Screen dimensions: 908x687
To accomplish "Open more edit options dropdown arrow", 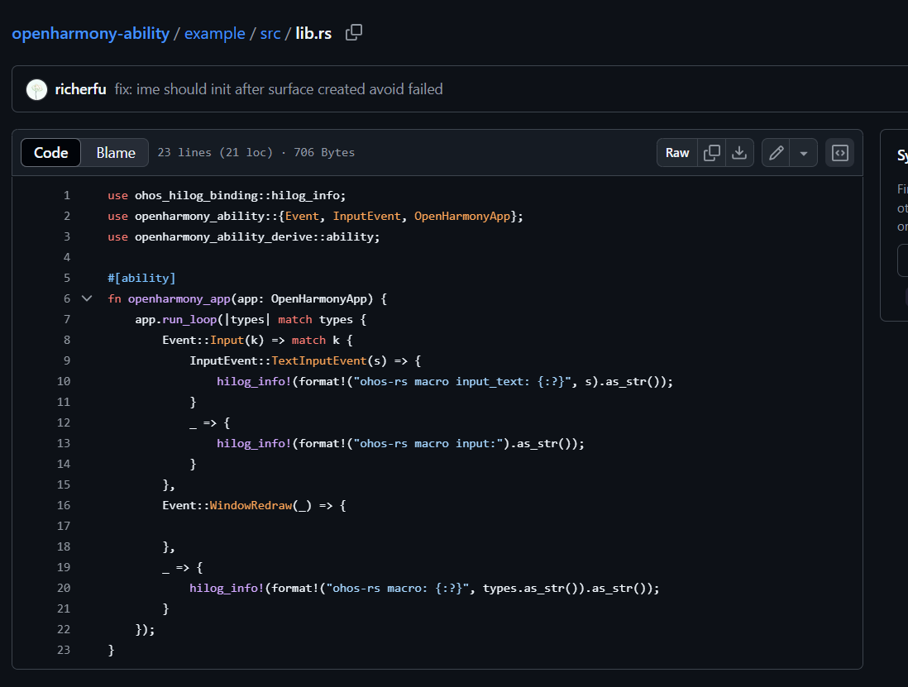I will (x=804, y=153).
